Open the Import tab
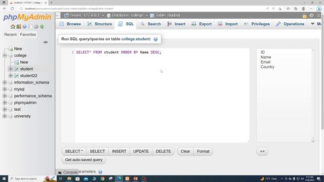Viewport: 324px width, 182px height. pyautogui.click(x=228, y=24)
